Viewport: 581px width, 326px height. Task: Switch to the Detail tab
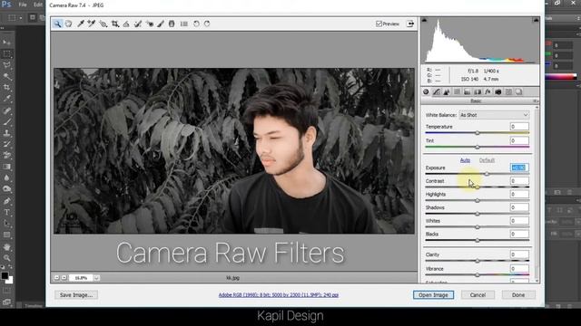point(447,92)
